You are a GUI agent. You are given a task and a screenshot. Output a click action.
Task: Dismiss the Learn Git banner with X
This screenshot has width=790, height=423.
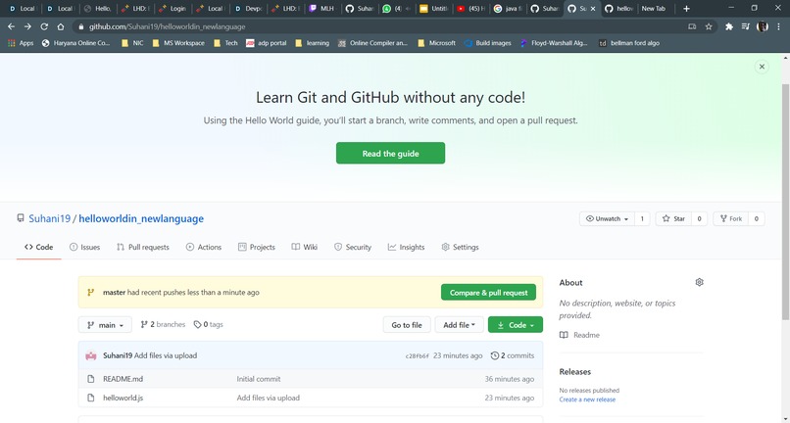(x=762, y=67)
